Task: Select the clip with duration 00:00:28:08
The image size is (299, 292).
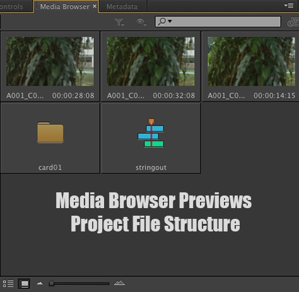Action: (x=50, y=66)
